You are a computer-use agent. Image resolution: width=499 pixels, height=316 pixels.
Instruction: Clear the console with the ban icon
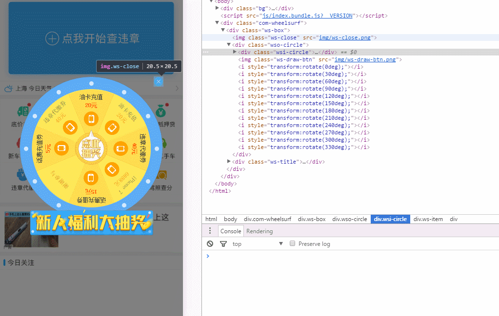click(x=210, y=243)
